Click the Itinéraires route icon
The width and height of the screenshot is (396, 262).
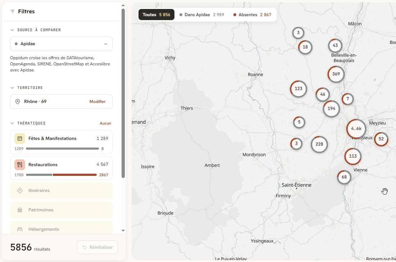[x=20, y=191]
